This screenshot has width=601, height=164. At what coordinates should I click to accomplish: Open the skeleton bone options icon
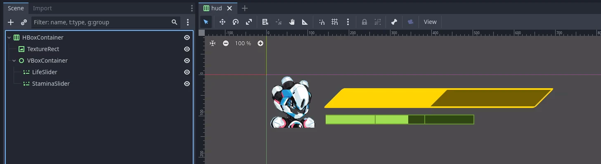click(394, 22)
